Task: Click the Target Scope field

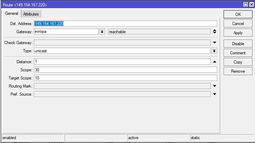Action: point(126,78)
